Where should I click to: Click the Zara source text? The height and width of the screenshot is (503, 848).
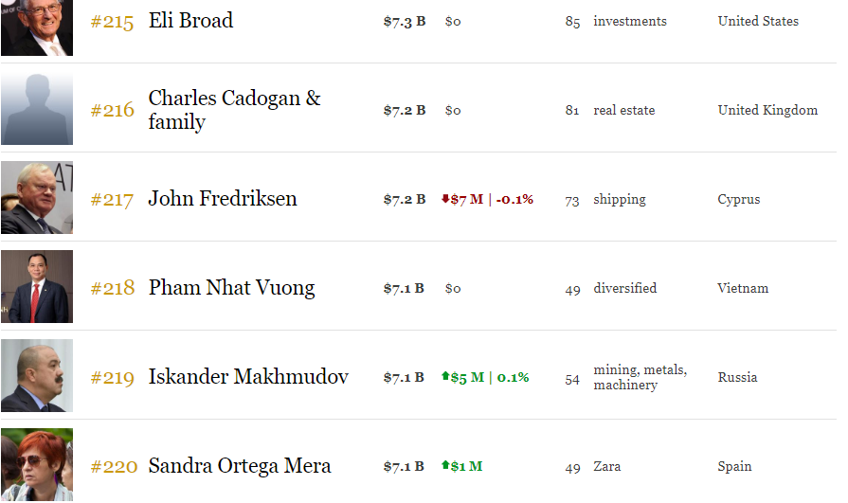point(607,466)
